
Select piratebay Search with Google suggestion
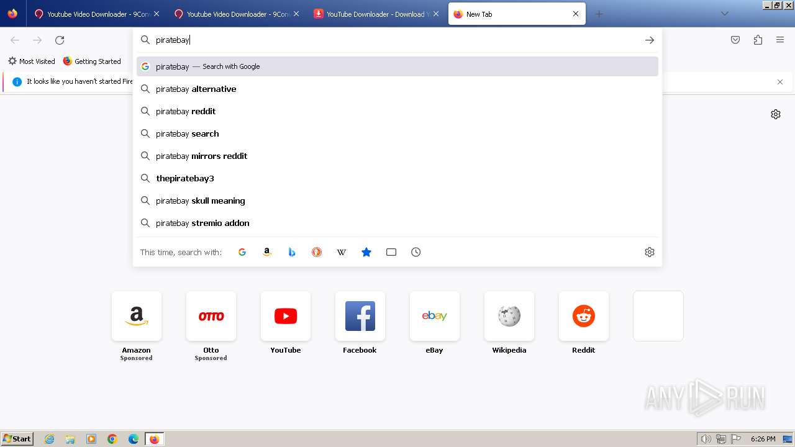[397, 66]
